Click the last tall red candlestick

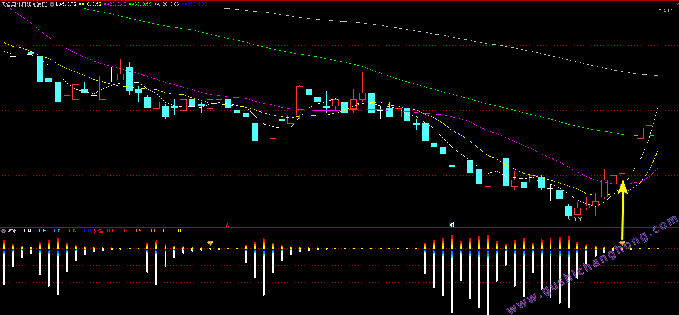pos(658,35)
